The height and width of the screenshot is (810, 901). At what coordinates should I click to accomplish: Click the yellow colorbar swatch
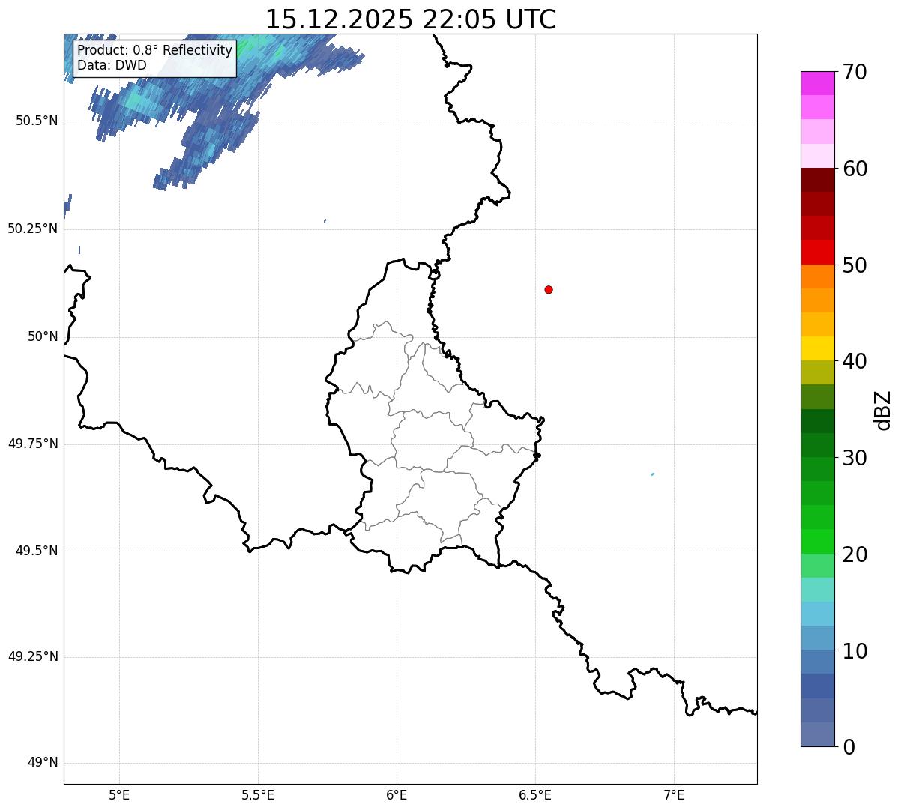point(817,348)
